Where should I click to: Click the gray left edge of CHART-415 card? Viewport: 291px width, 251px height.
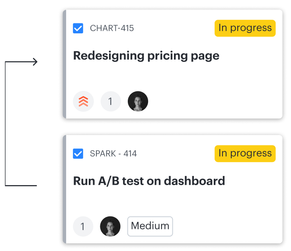coord(64,64)
